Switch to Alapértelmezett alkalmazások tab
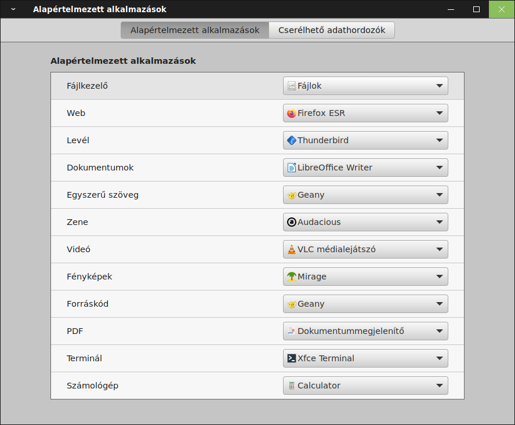515x425 pixels. (x=195, y=30)
